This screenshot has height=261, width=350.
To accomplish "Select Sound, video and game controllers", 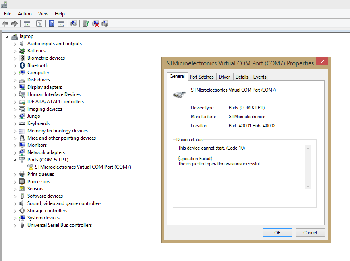I will (64, 203).
